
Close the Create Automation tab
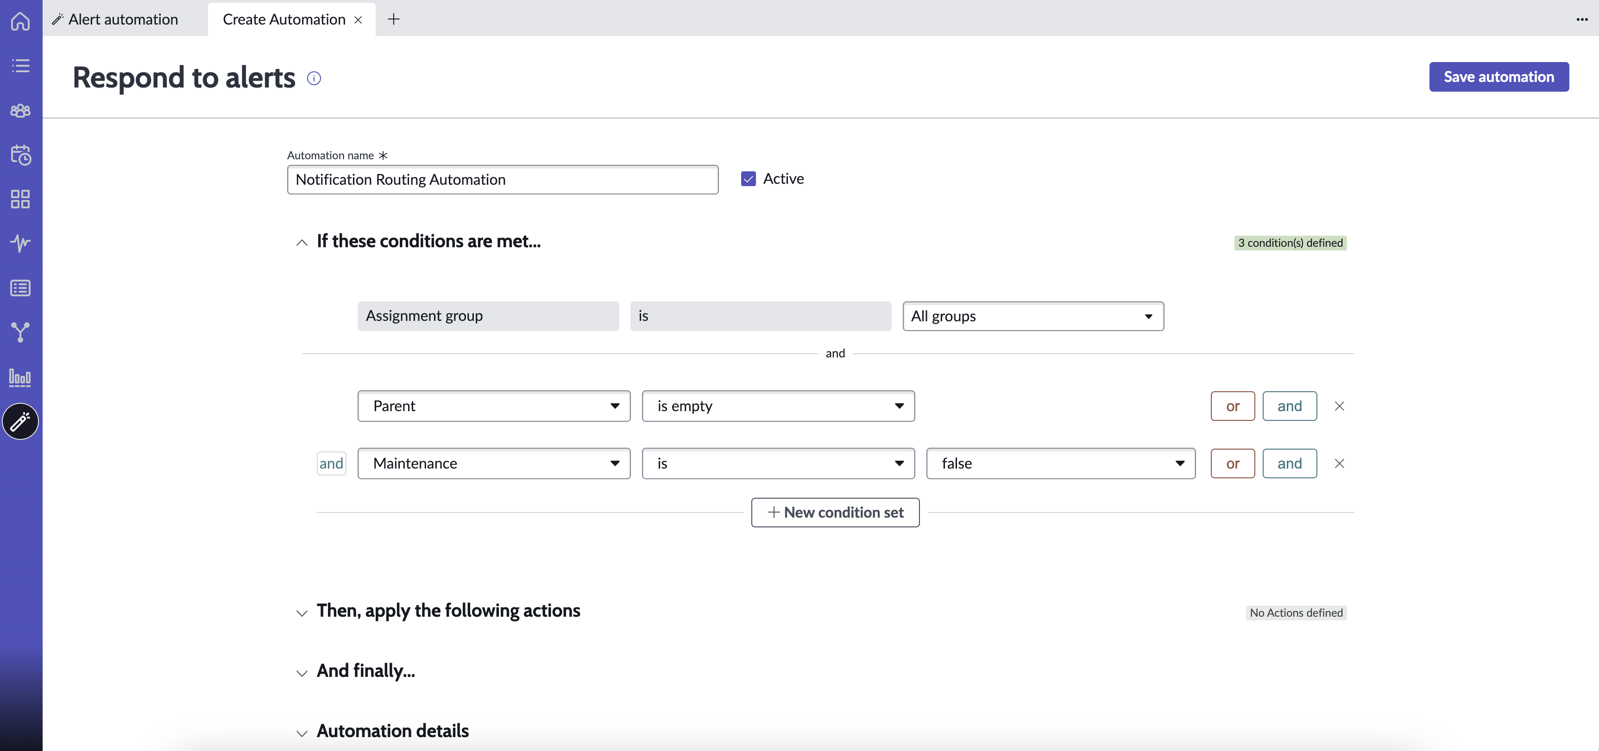(358, 20)
